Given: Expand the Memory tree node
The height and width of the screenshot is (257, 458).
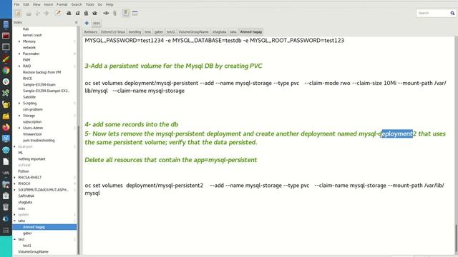Looking at the screenshot, I should pos(19,41).
